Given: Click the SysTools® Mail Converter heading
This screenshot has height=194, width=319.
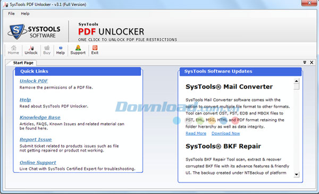Looking at the screenshot, I should (229, 86).
